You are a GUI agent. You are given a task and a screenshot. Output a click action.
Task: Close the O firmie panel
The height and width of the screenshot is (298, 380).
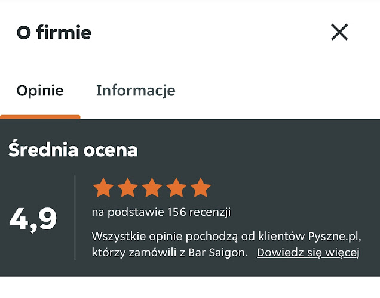click(339, 32)
